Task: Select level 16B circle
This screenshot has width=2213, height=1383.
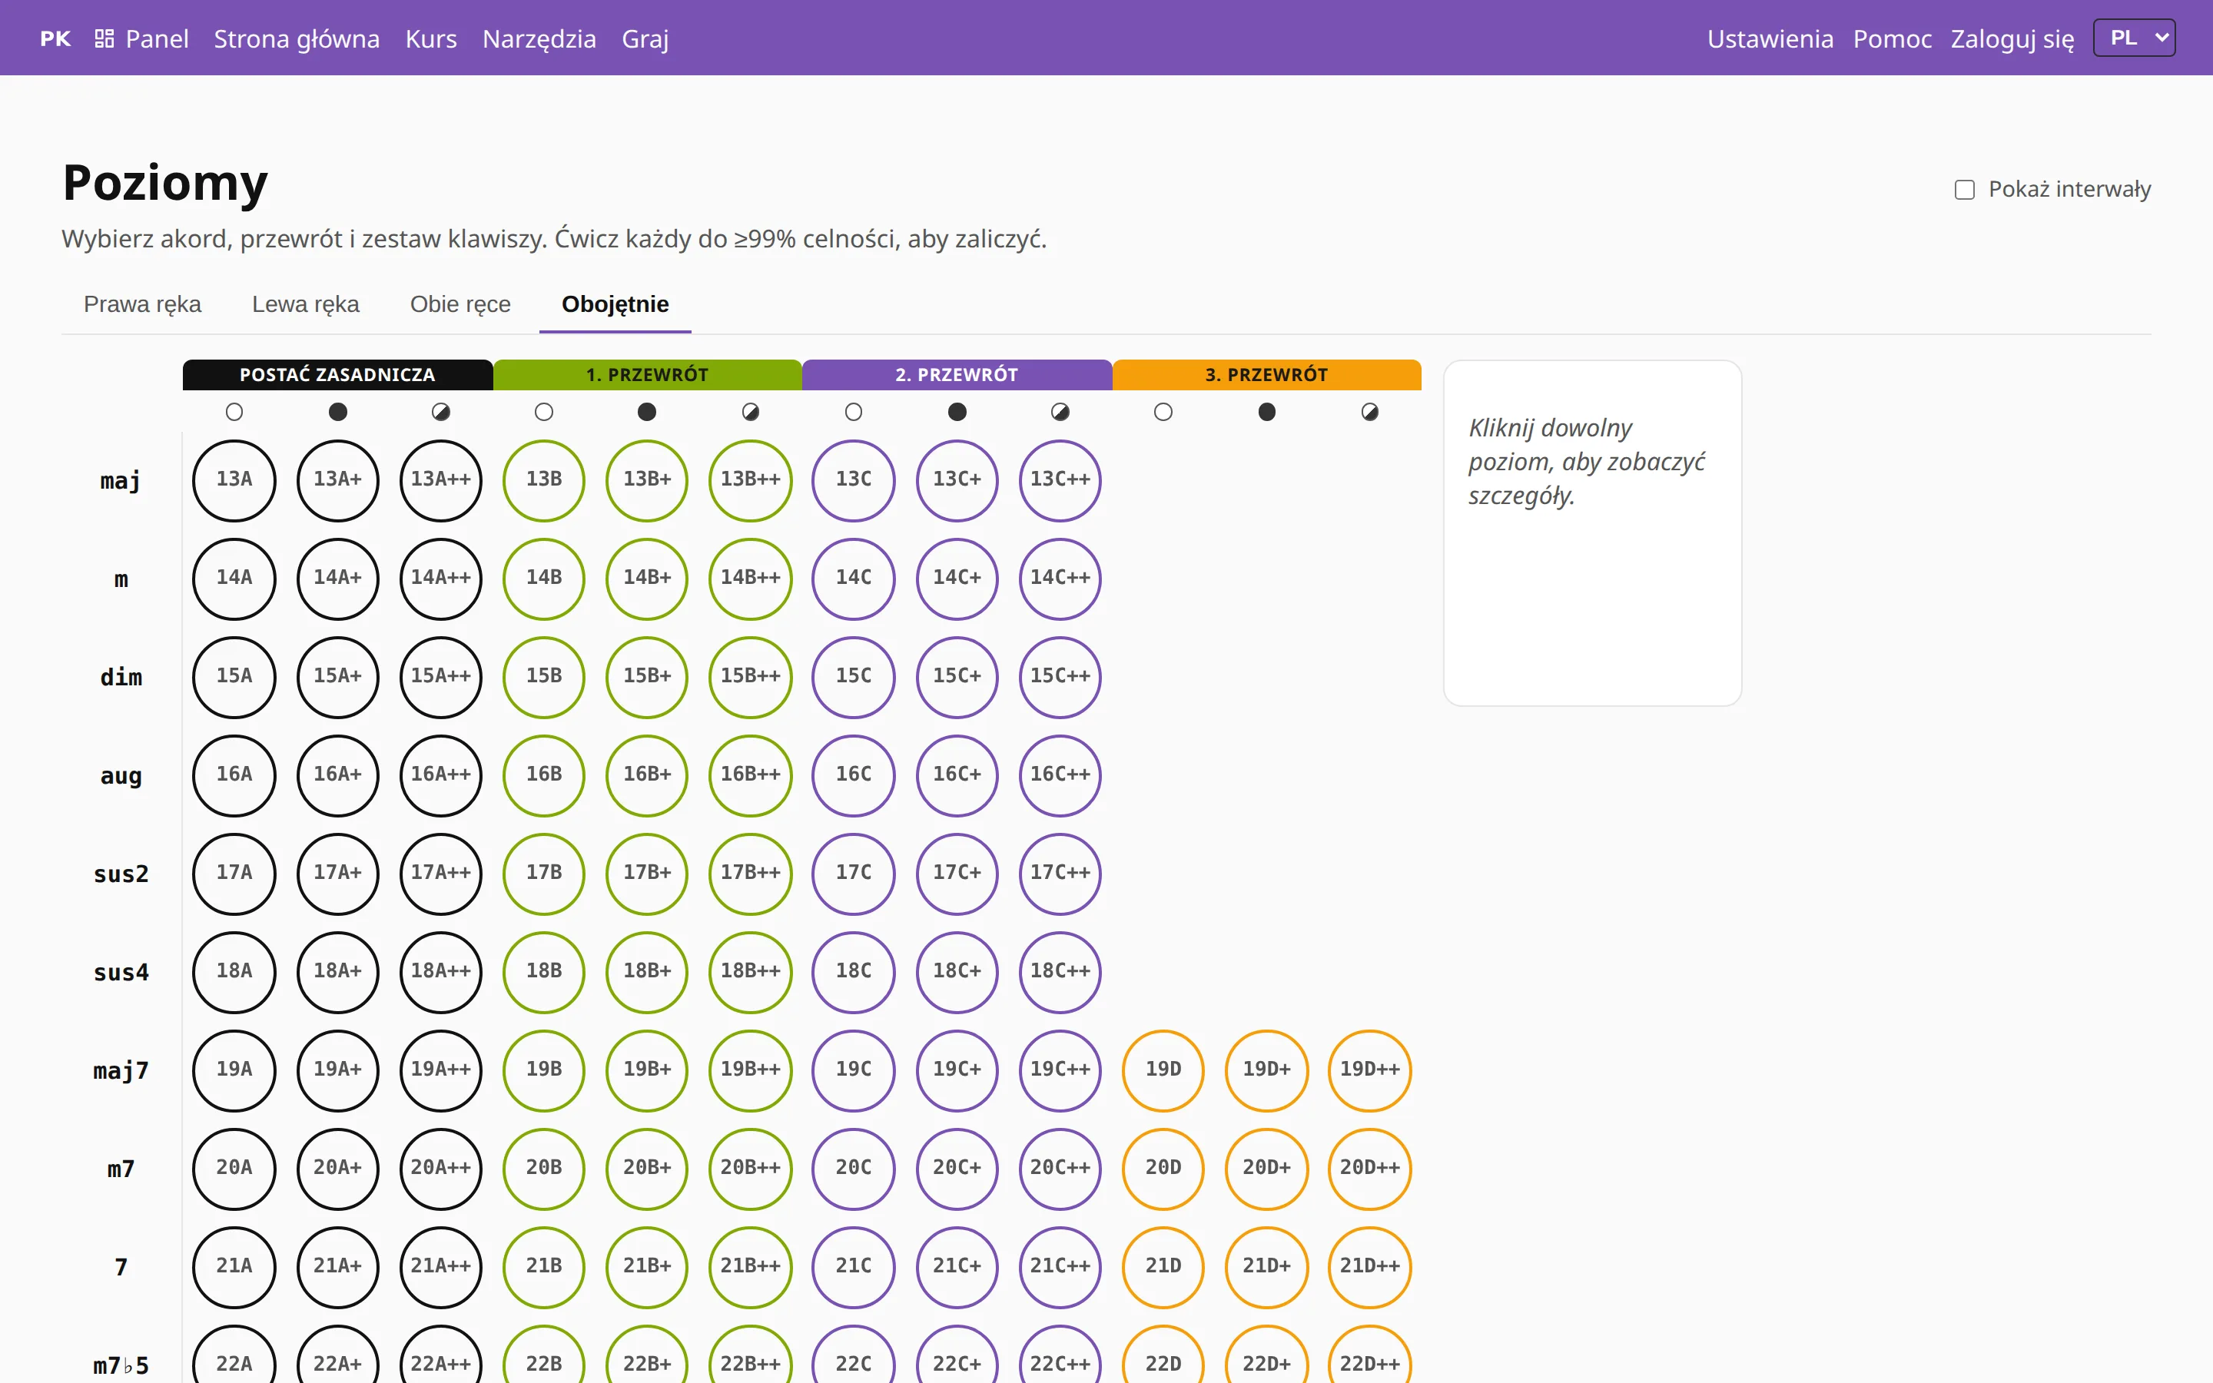Action: (544, 774)
